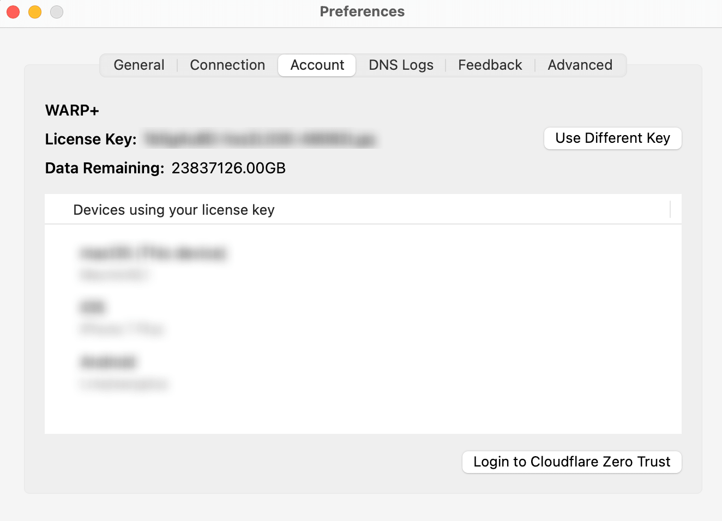Select the first blurred device entry
The image size is (722, 521).
(153, 263)
